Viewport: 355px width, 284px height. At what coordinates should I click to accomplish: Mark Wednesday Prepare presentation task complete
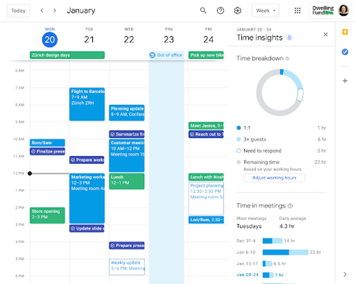click(x=113, y=245)
